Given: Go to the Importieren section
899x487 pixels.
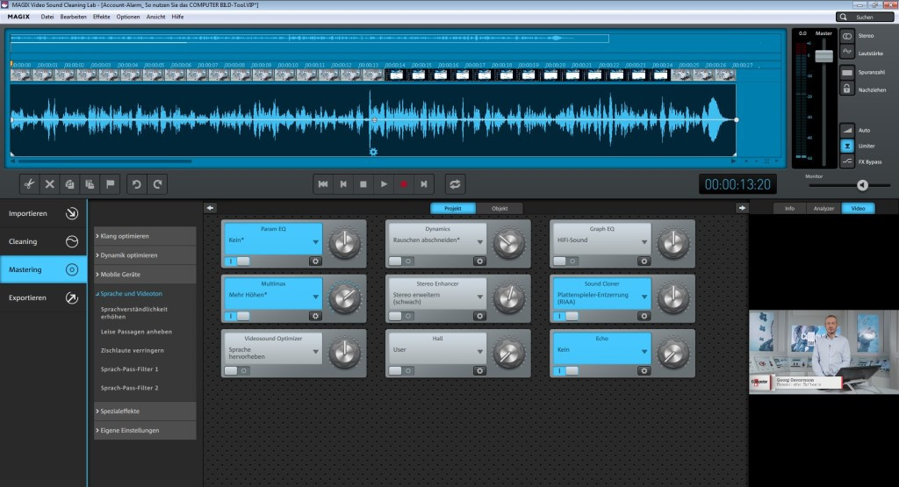Looking at the screenshot, I should click(x=43, y=214).
